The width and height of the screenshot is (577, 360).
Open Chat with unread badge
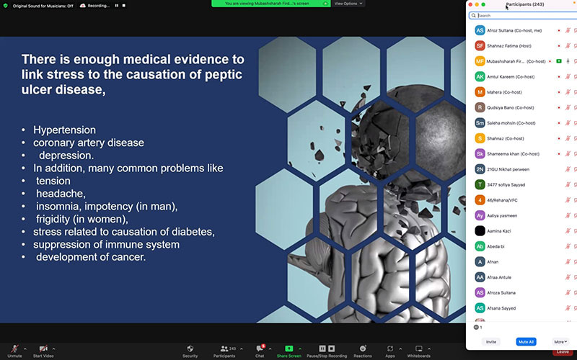click(x=260, y=348)
